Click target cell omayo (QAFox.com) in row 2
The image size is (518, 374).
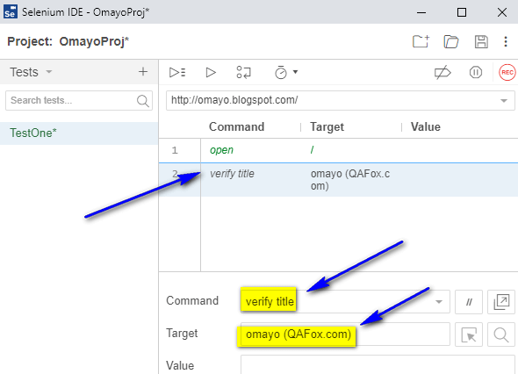click(x=350, y=180)
